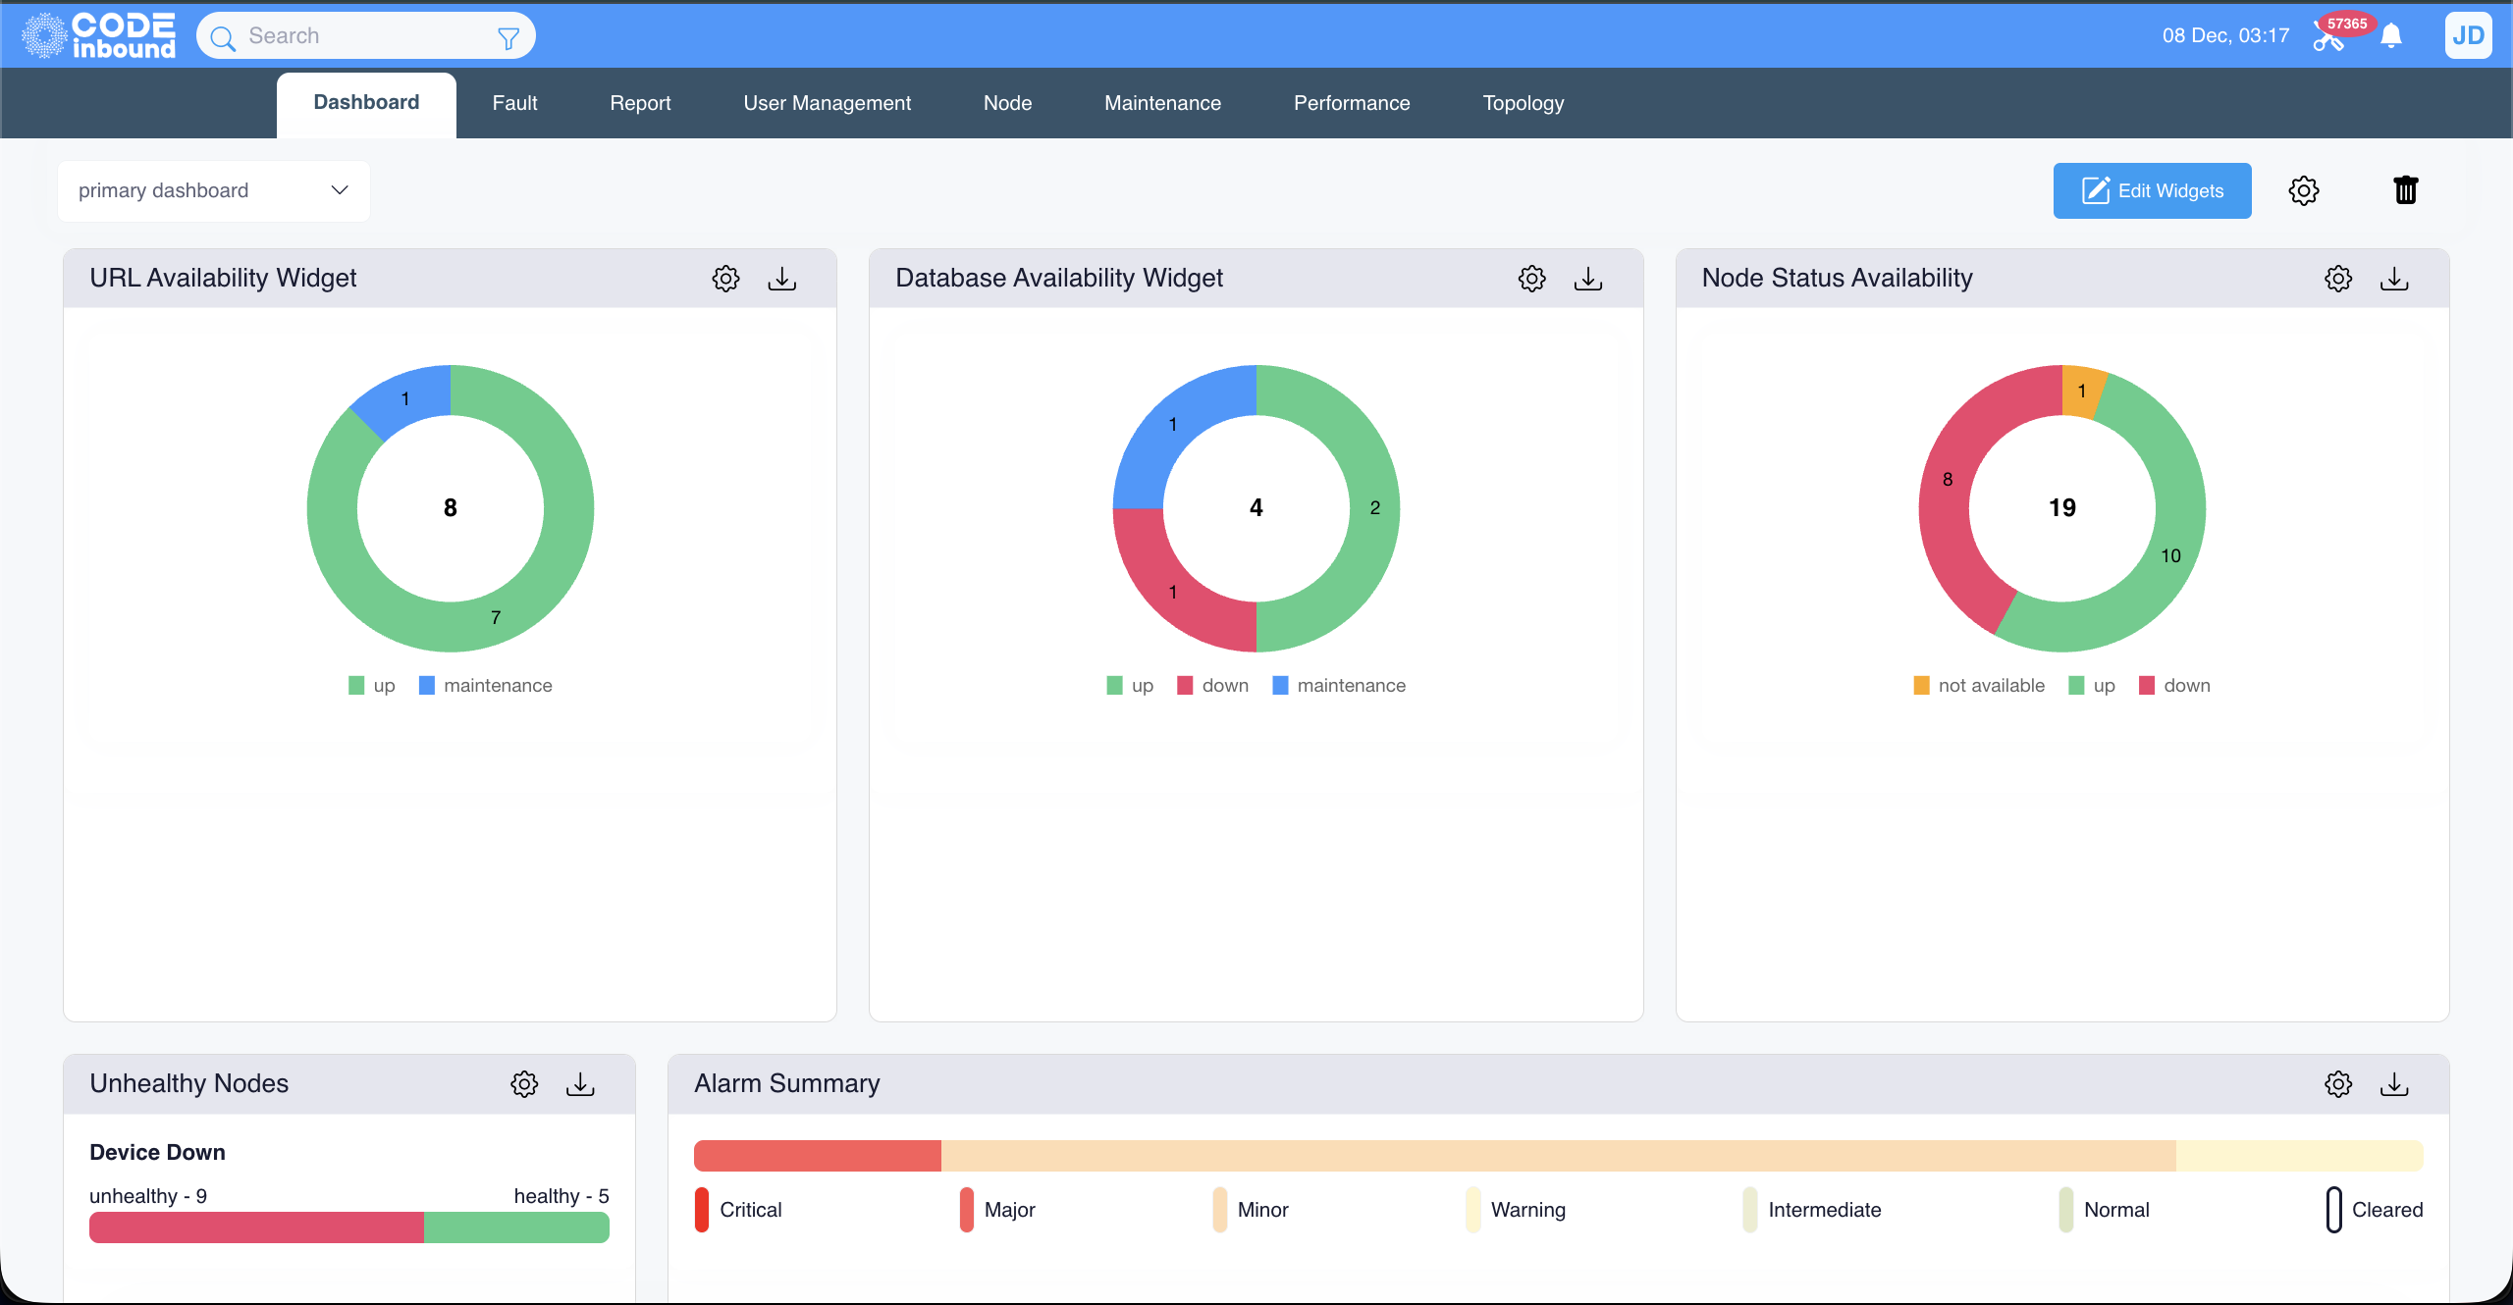Delete dashboard using trash icon
Screen dimensions: 2513x1305
click(x=2405, y=190)
